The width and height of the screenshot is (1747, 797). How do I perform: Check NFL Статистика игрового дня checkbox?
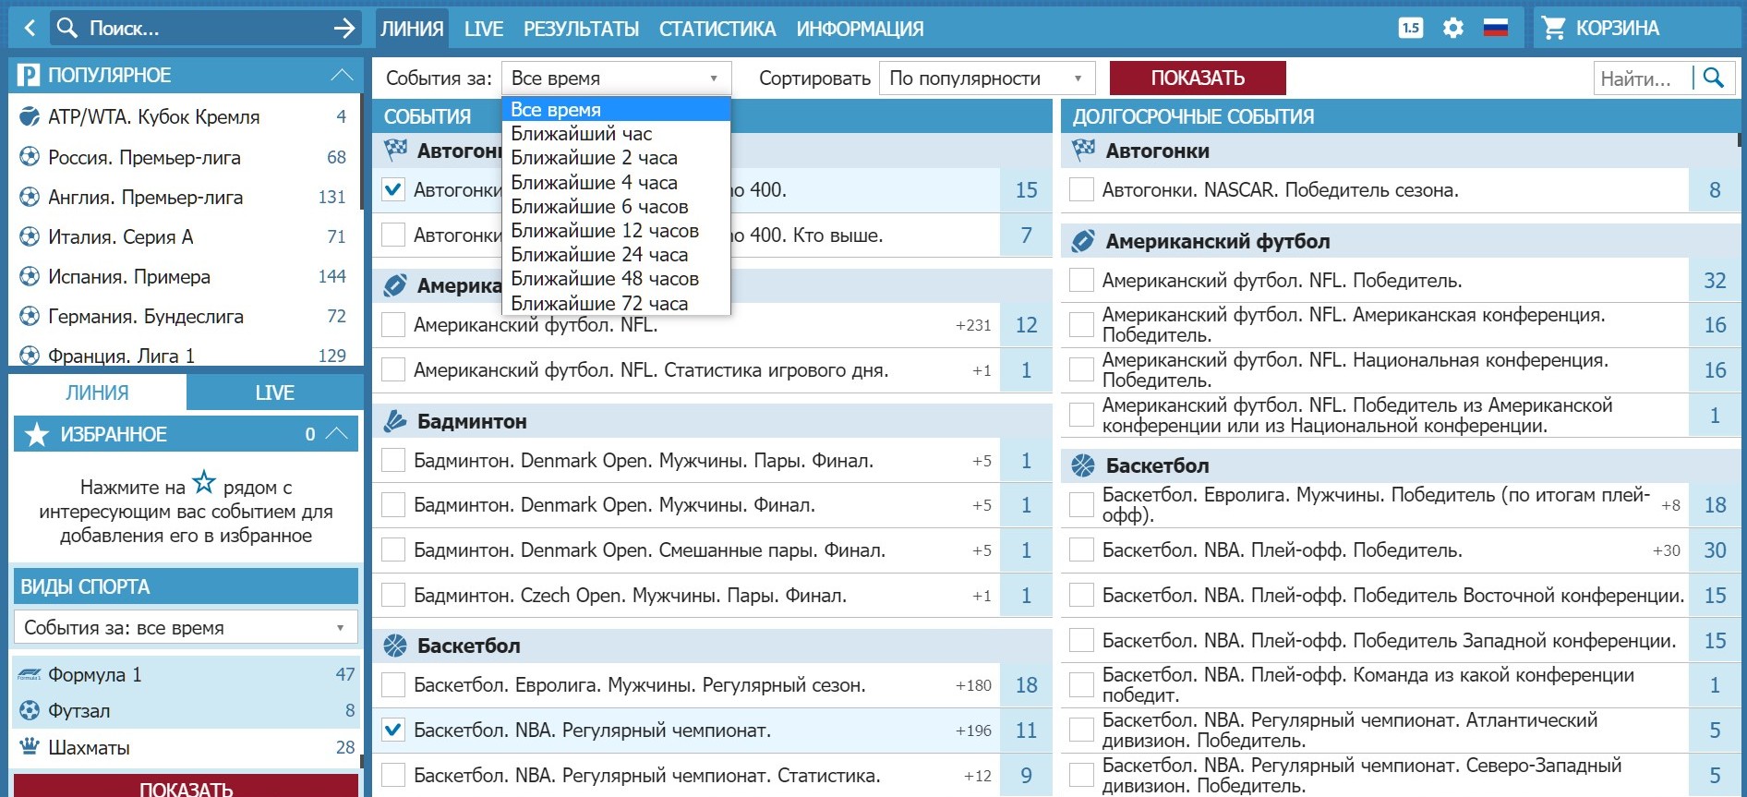click(393, 369)
